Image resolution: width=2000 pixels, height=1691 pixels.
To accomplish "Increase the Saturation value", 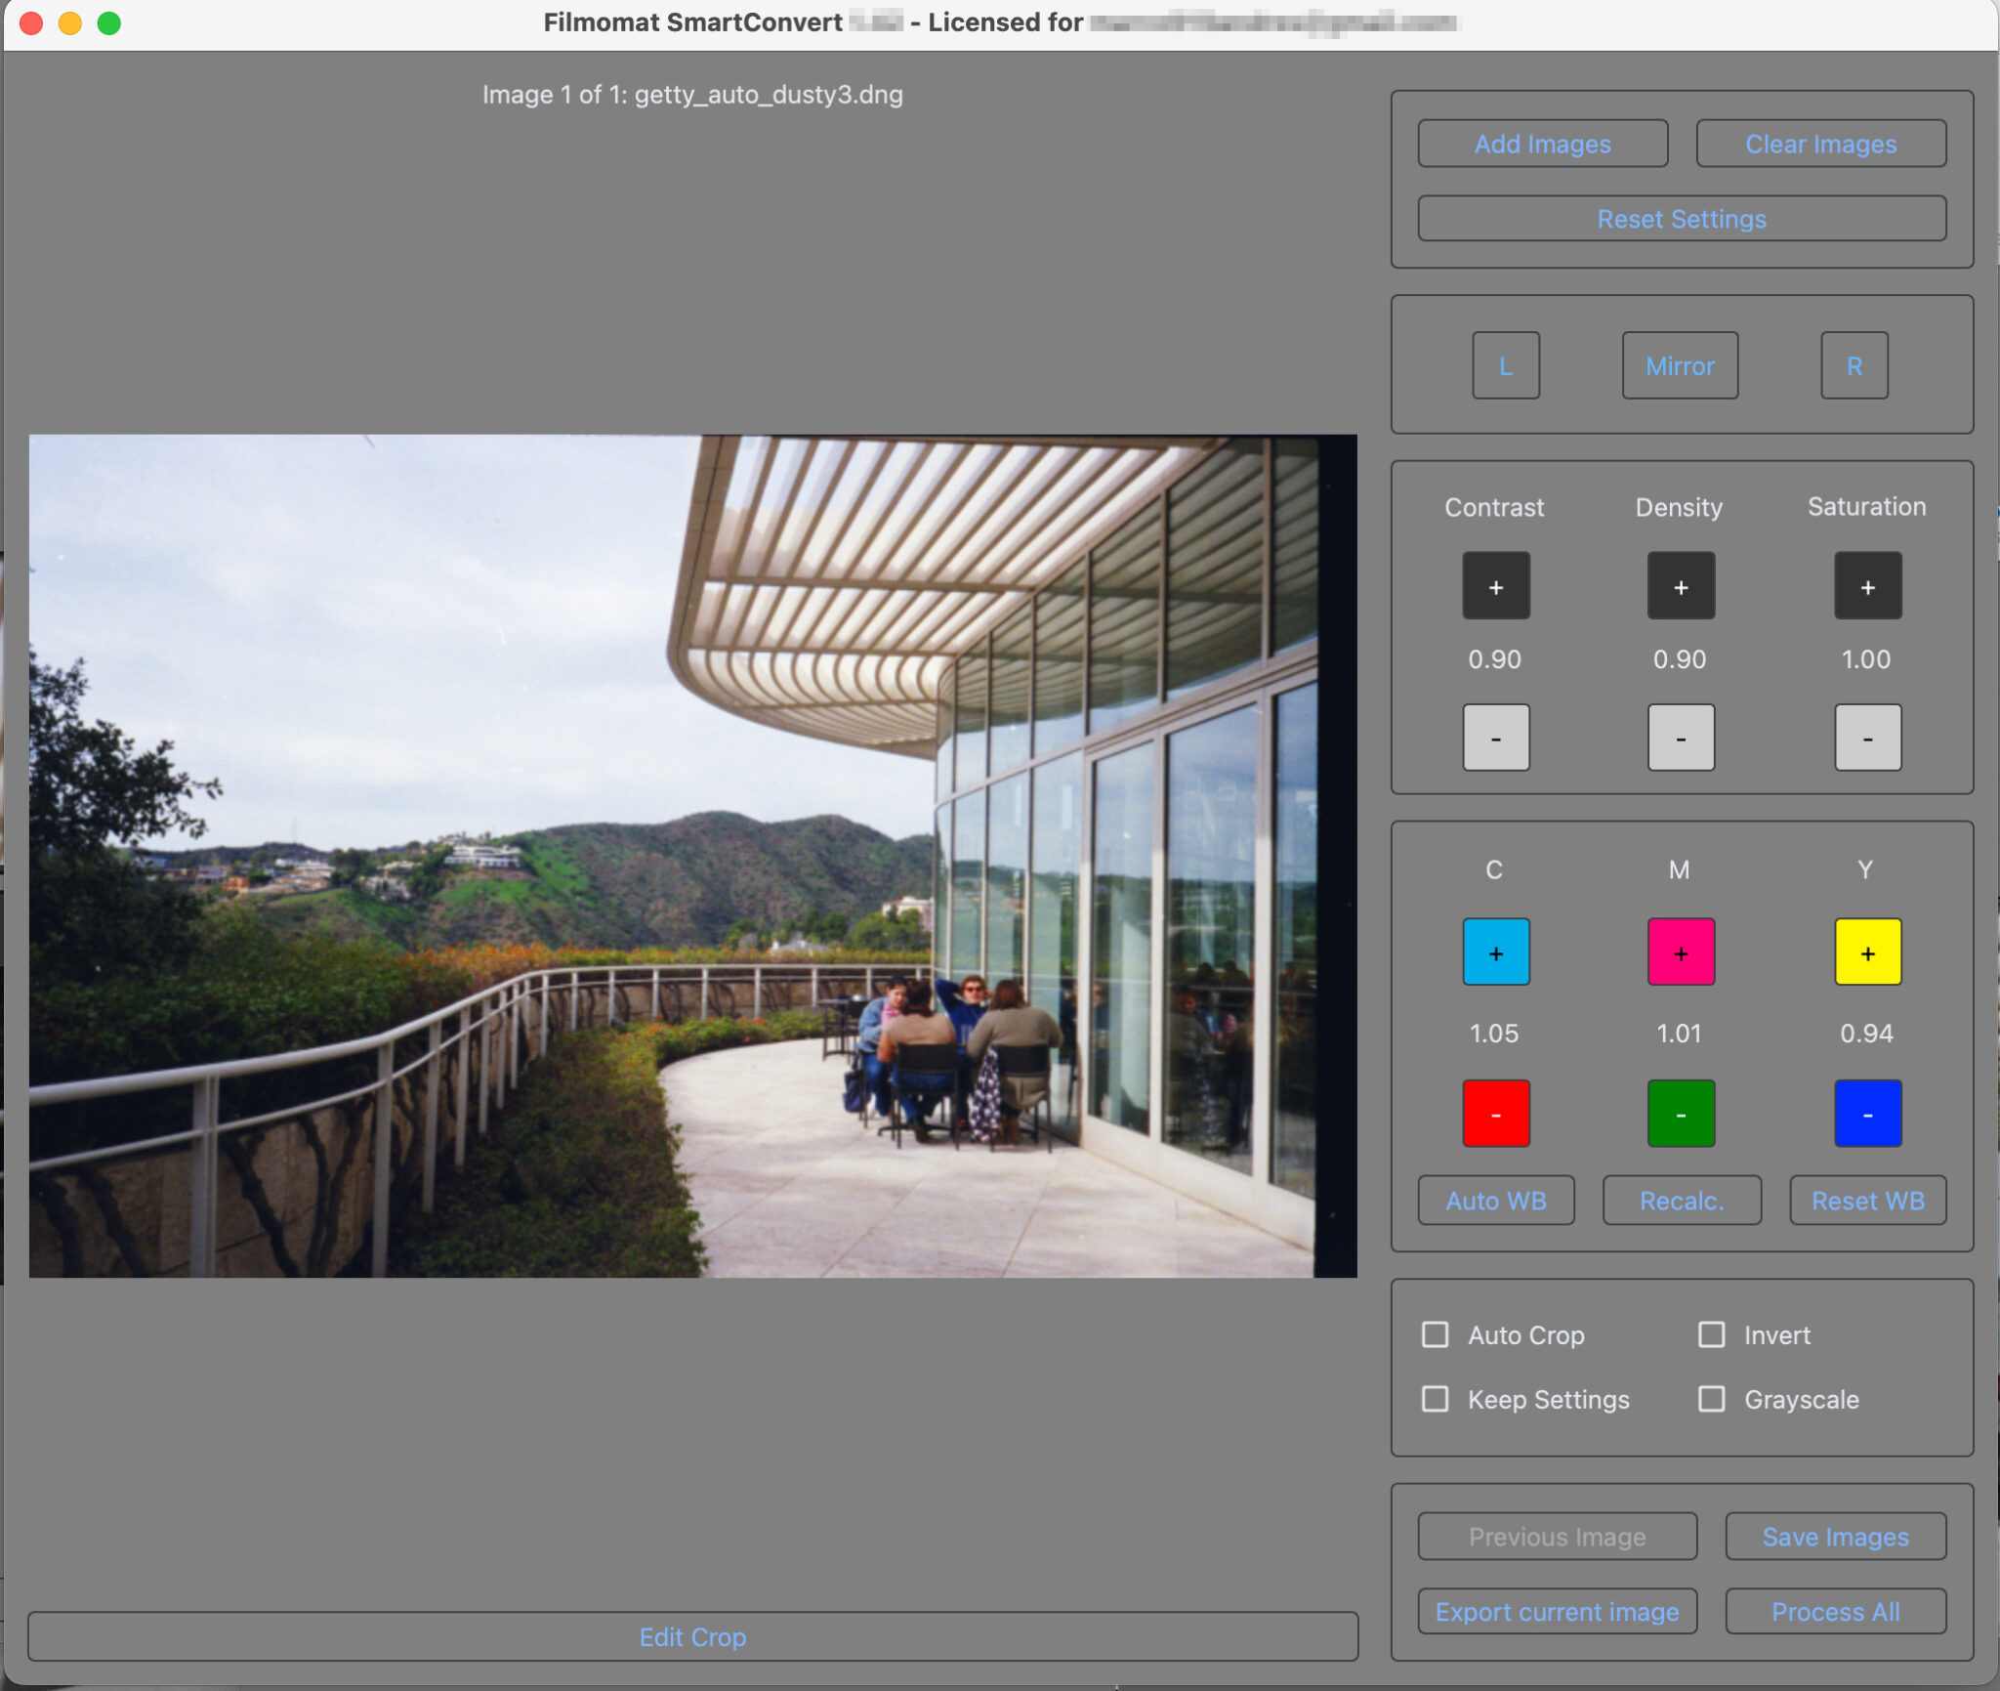I will tap(1866, 585).
